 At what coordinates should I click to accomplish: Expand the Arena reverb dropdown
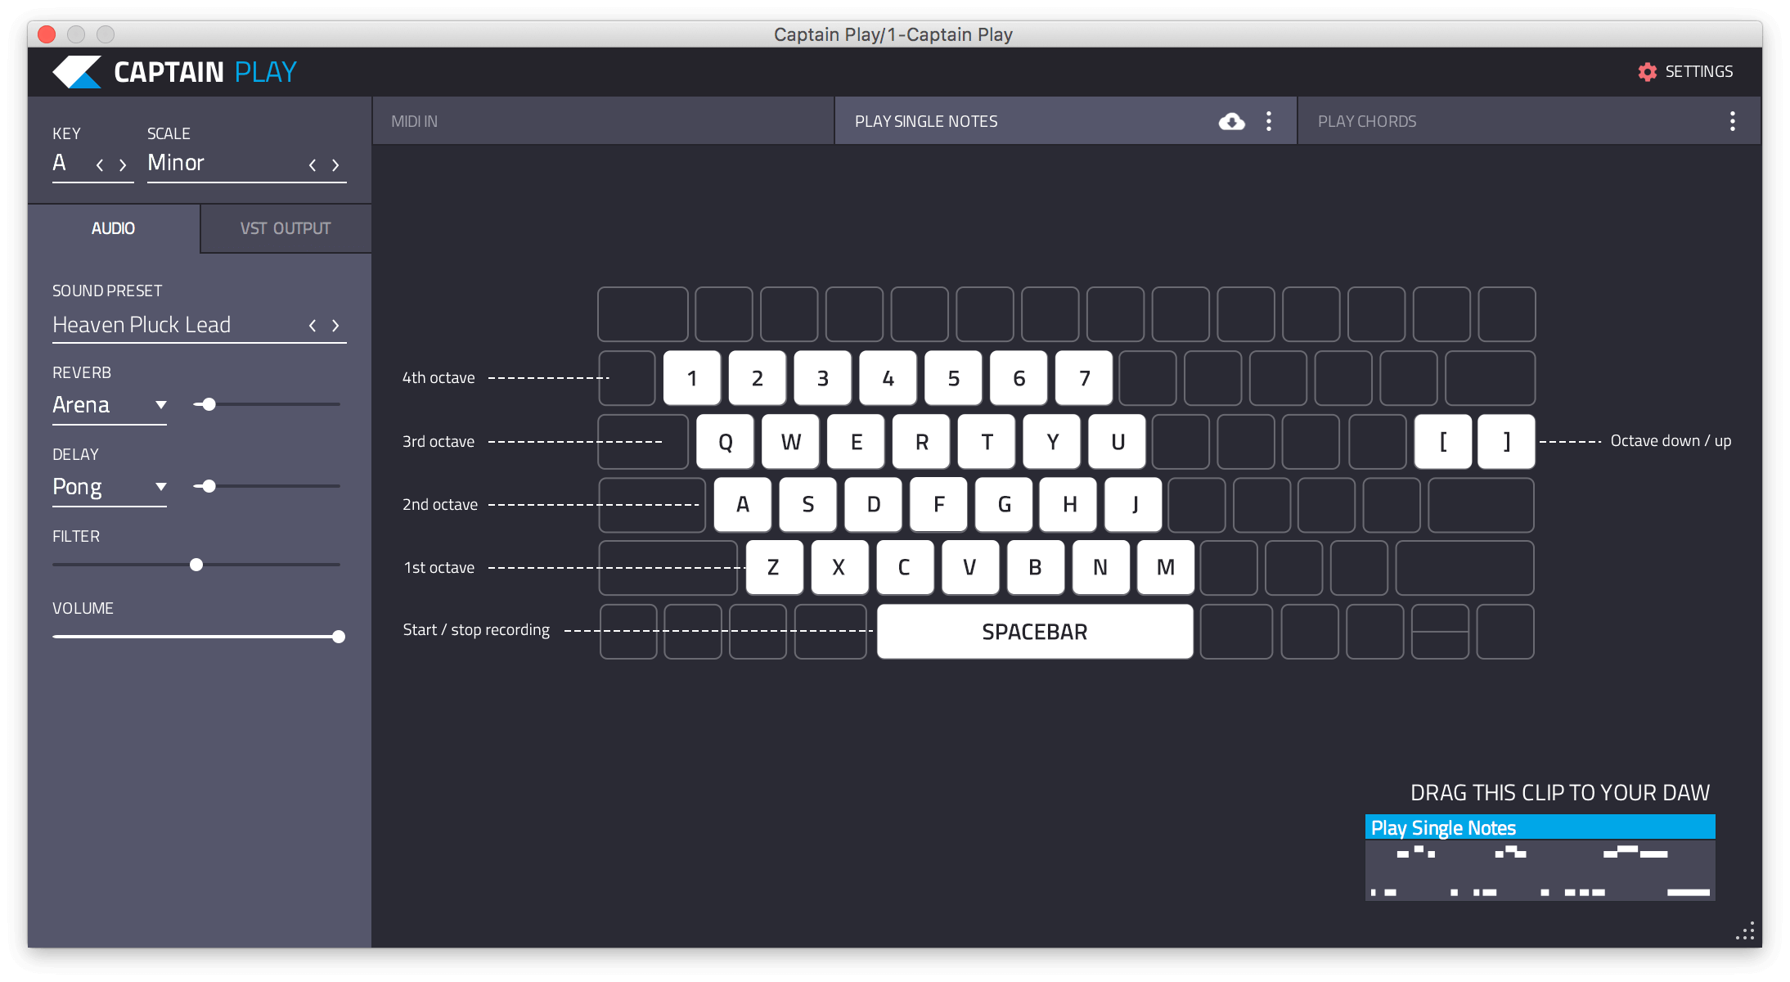161,405
